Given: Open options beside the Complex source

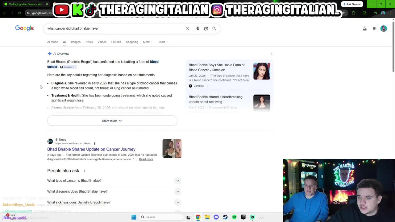Looking at the screenshot, I should [x=207, y=86].
